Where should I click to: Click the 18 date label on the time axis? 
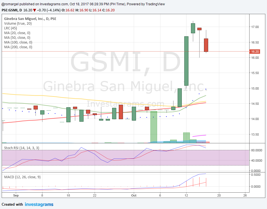(68, 195)
